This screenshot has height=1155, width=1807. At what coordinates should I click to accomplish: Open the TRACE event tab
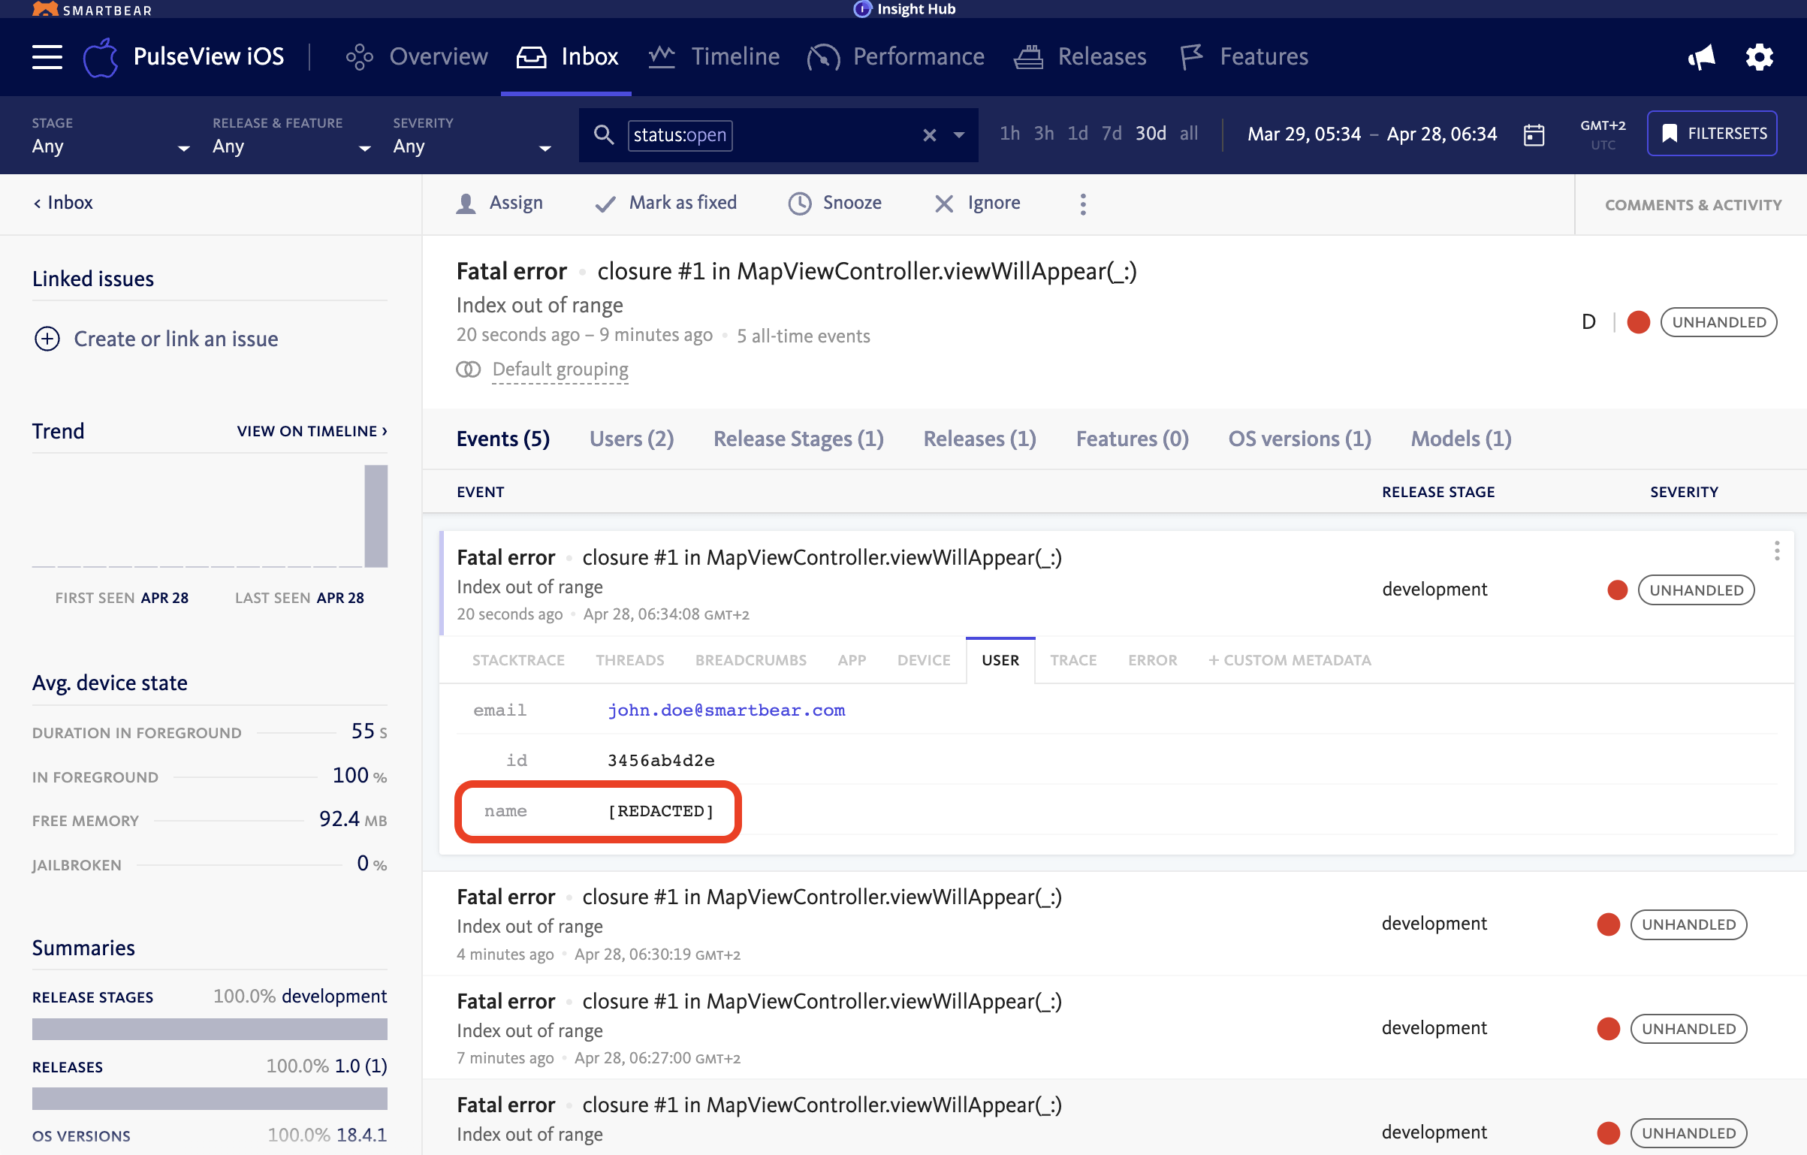[1073, 660]
